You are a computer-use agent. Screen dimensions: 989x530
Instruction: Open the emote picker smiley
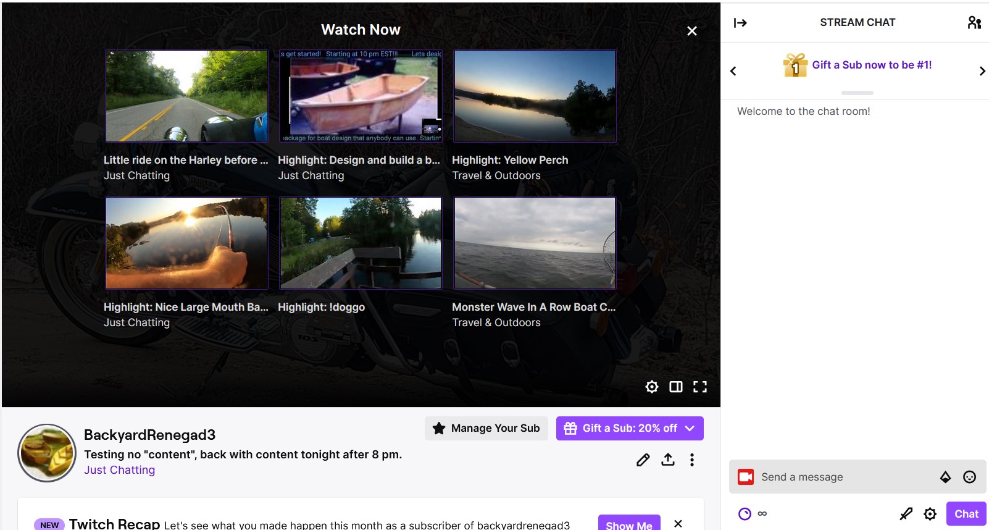click(969, 477)
